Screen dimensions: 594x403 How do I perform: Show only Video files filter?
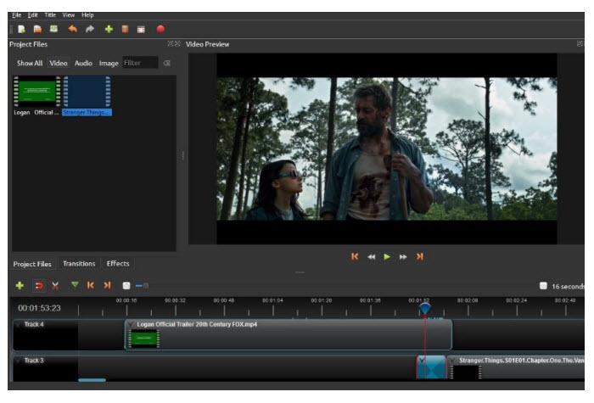58,63
